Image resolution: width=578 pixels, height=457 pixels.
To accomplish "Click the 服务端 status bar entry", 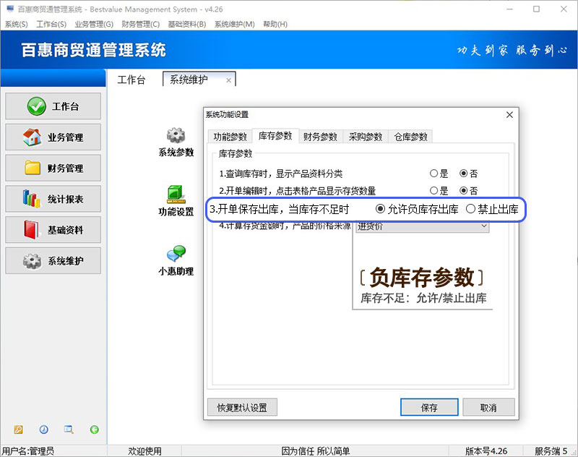I will [551, 450].
